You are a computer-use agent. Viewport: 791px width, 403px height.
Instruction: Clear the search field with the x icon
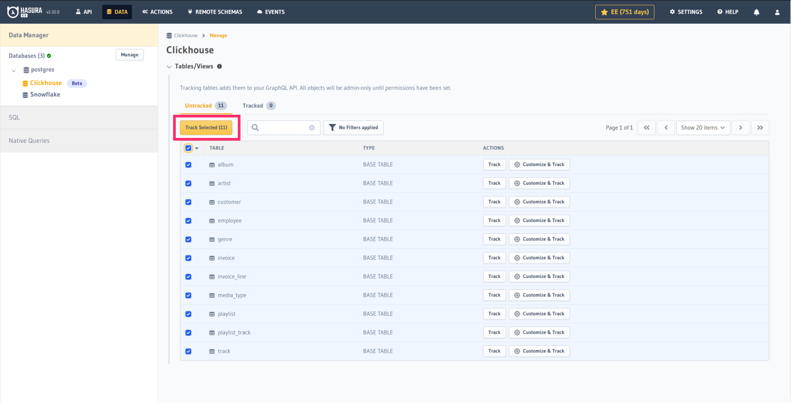[x=312, y=128]
